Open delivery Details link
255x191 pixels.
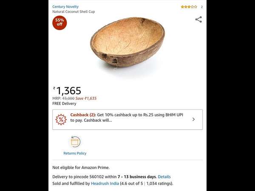point(164,177)
